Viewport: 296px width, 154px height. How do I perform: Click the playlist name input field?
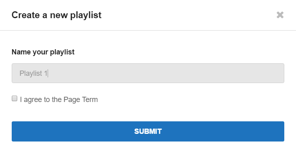click(148, 73)
